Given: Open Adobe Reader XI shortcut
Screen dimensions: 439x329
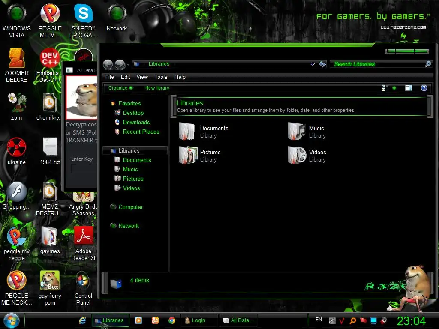Looking at the screenshot, I should click(83, 243).
